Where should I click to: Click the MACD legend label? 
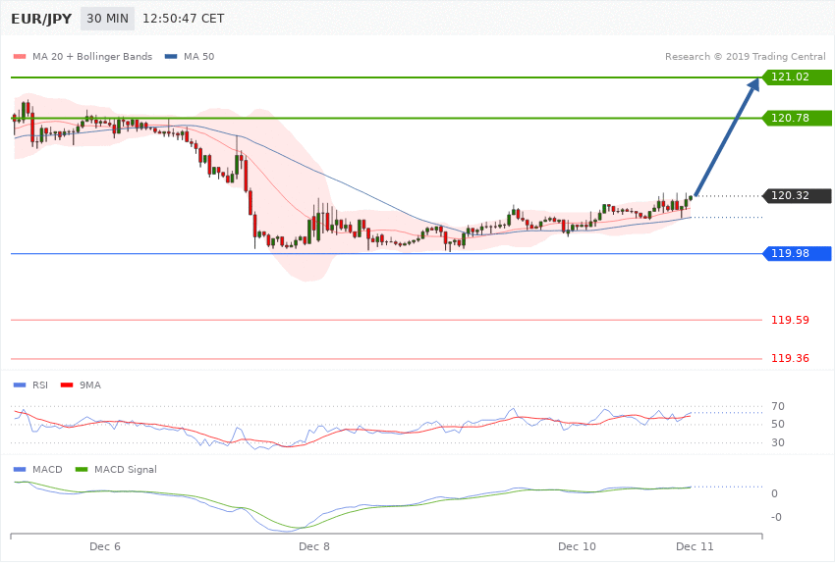click(47, 469)
